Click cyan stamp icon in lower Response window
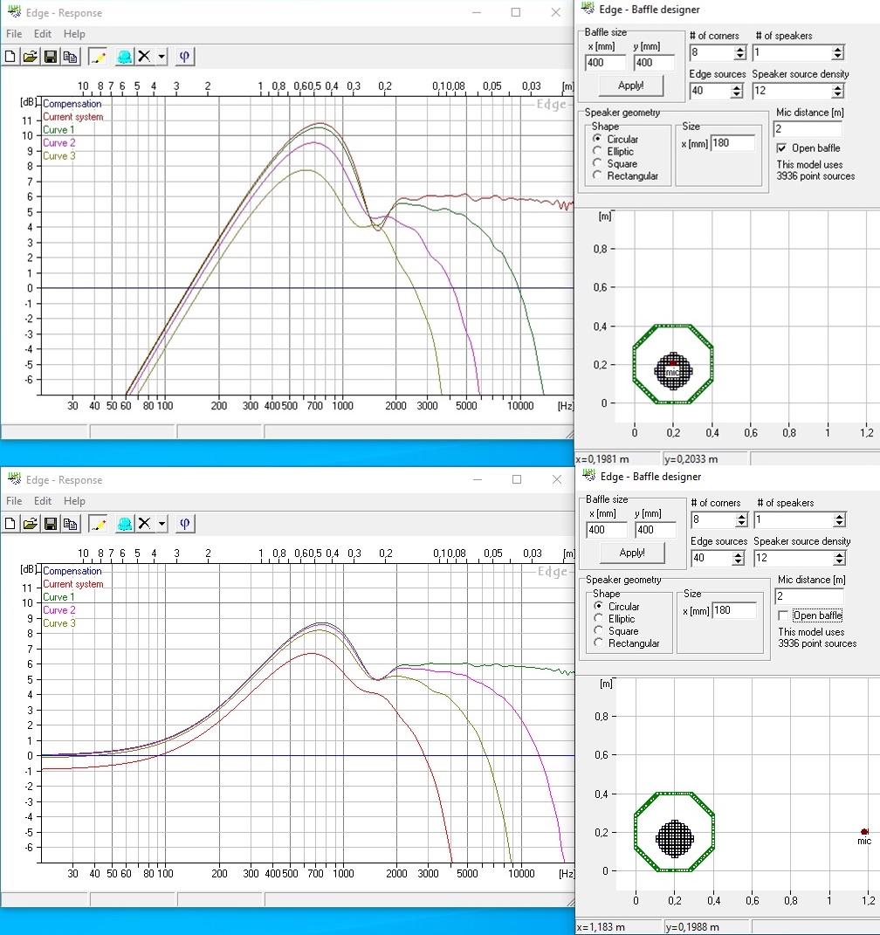The image size is (880, 935). point(125,524)
